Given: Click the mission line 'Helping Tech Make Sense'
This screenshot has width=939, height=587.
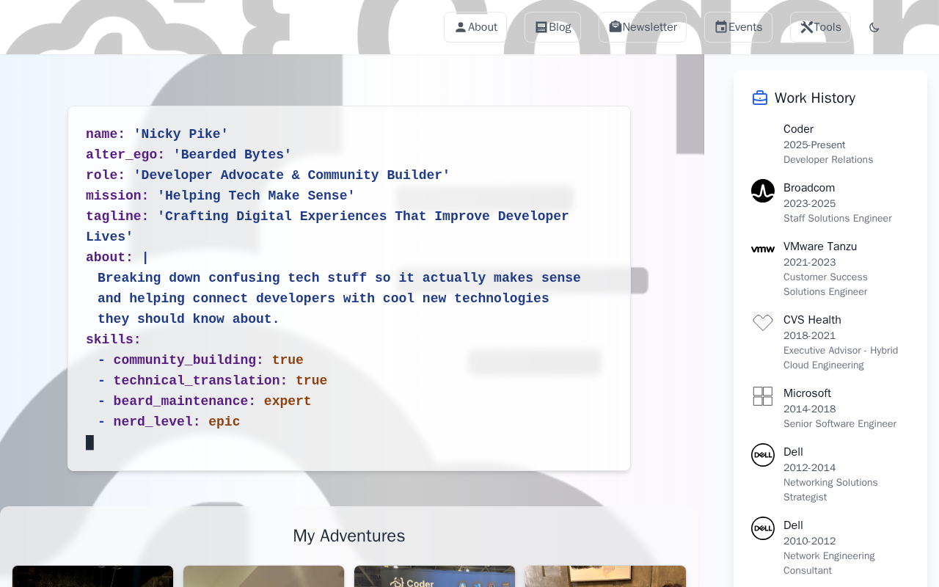Looking at the screenshot, I should point(220,196).
